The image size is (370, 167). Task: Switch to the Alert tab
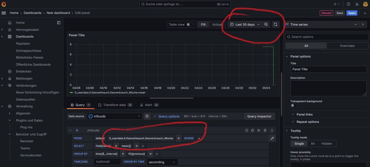tap(149, 105)
